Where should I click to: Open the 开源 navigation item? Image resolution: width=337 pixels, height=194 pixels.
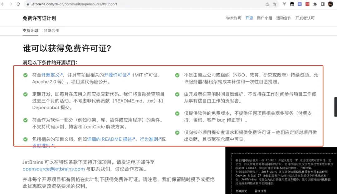click(x=249, y=18)
